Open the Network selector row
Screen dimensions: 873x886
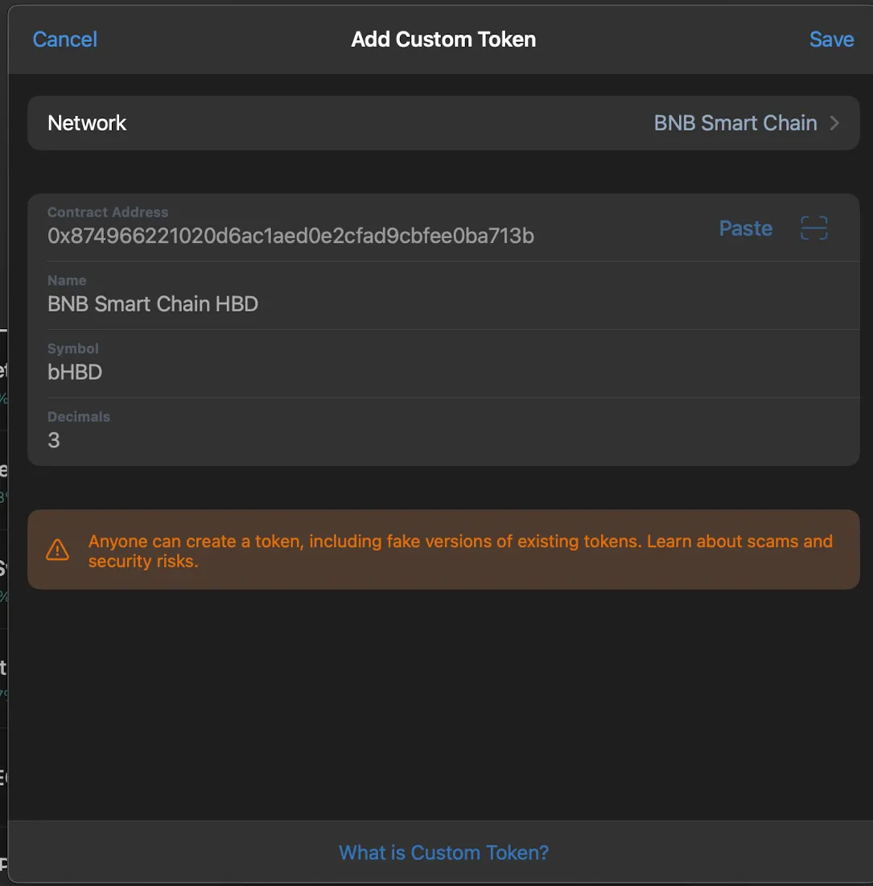point(443,122)
